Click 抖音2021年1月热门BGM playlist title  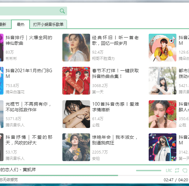click(29, 73)
